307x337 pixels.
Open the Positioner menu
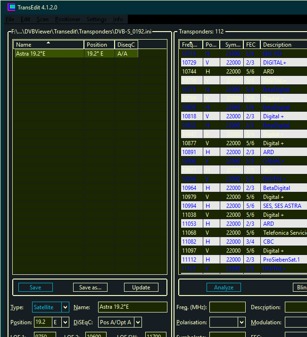[x=67, y=19]
